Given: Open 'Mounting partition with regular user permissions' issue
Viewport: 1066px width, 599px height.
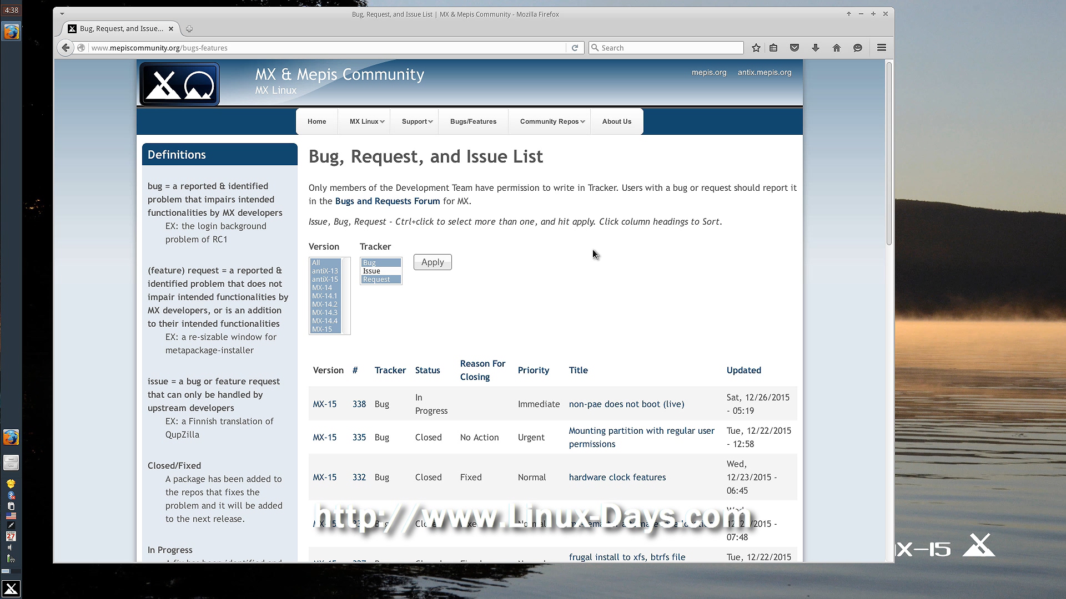Looking at the screenshot, I should 641,438.
